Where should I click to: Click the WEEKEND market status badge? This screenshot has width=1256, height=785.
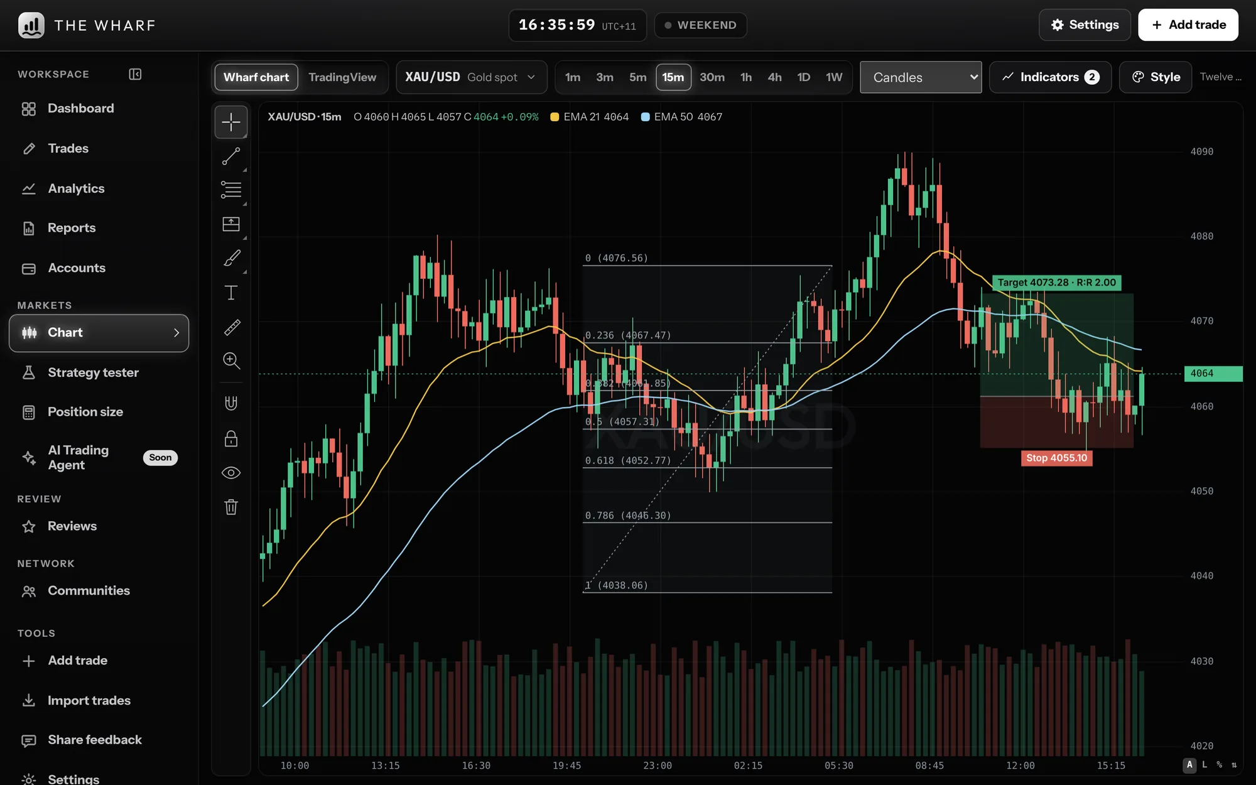(700, 25)
